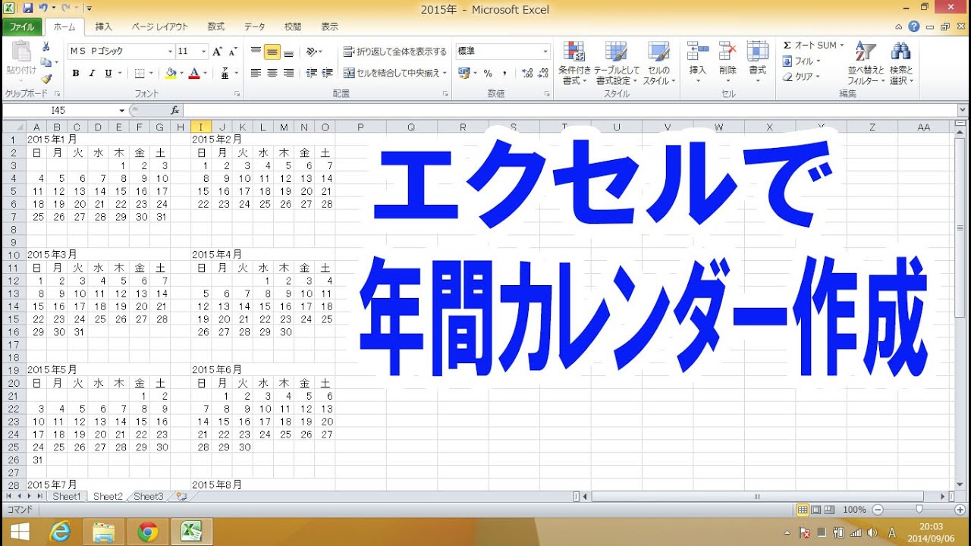Open the merge and center dropdown arrow
Image resolution: width=971 pixels, height=546 pixels.
[445, 74]
